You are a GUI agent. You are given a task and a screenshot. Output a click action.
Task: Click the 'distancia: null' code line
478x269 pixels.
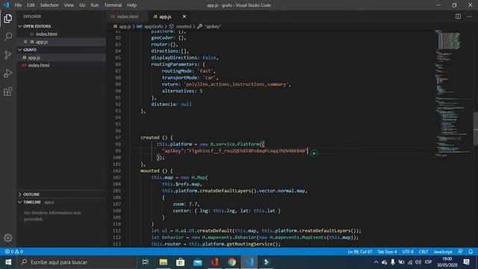click(x=171, y=105)
